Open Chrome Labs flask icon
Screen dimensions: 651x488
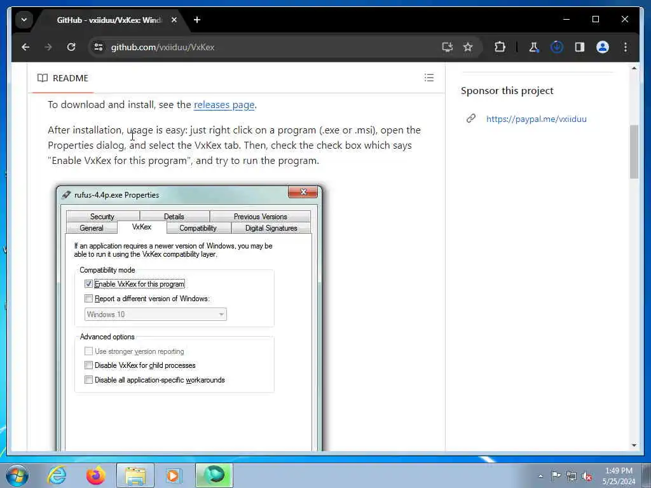(x=534, y=47)
